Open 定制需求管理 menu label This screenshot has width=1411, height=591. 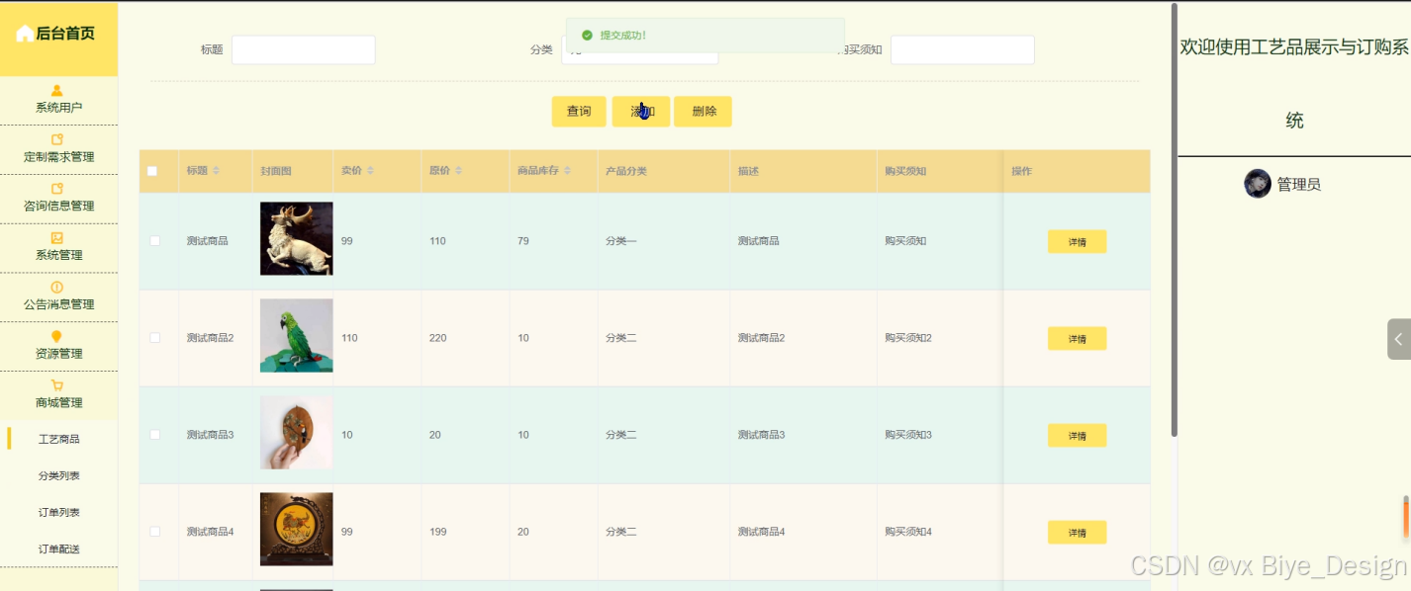pyautogui.click(x=58, y=156)
